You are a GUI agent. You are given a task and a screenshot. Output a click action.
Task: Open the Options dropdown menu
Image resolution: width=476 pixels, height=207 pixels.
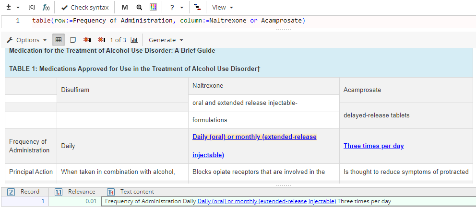coord(27,40)
